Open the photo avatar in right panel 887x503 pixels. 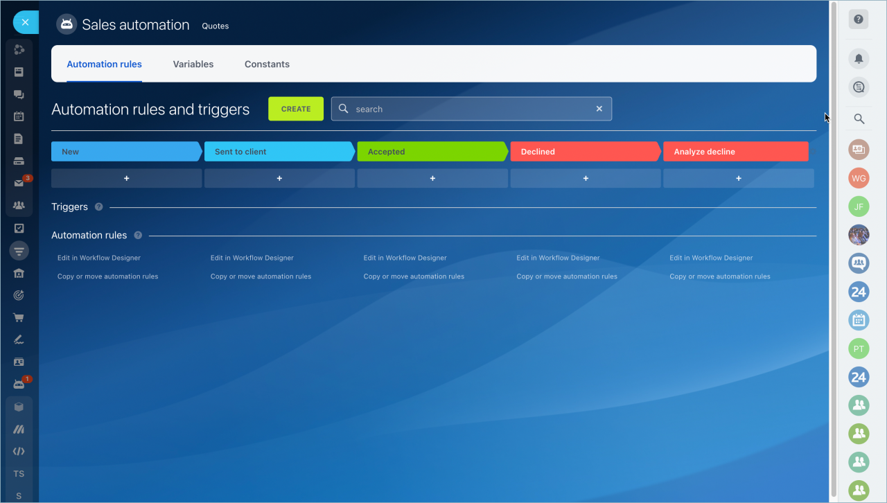coord(859,235)
